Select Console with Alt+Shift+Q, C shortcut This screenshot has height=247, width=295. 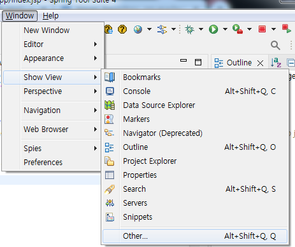[195, 91]
